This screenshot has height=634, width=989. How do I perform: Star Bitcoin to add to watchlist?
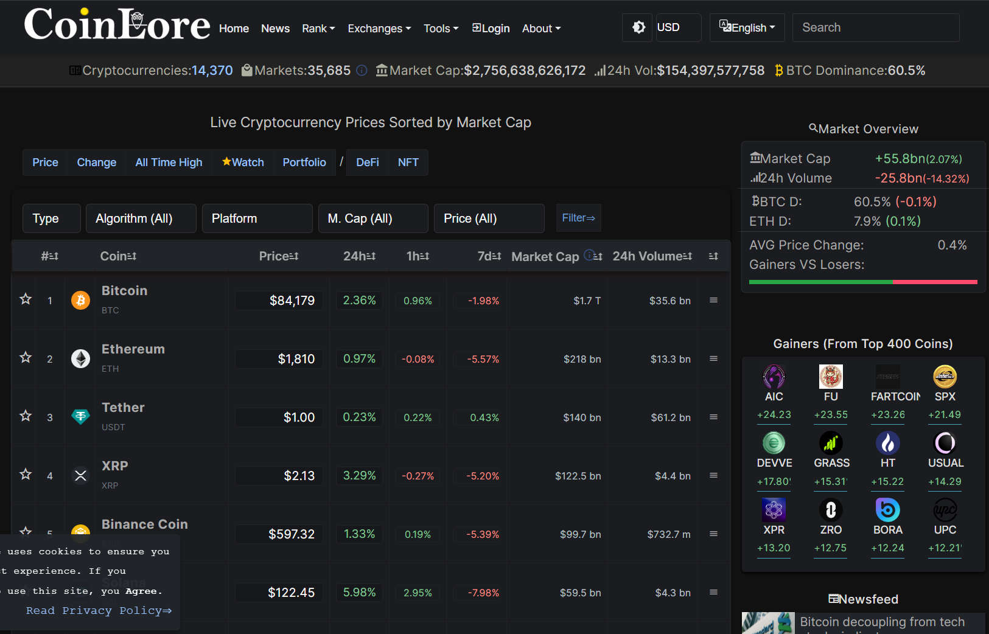tap(26, 299)
